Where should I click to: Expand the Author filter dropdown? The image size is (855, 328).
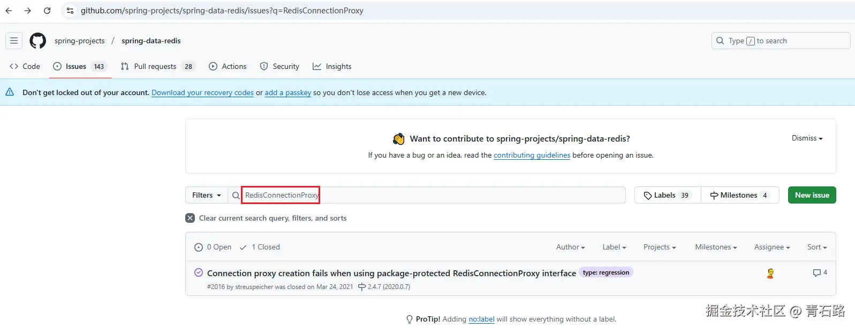570,247
